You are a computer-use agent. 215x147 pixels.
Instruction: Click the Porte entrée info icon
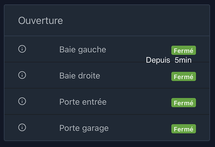pyautogui.click(x=22, y=101)
